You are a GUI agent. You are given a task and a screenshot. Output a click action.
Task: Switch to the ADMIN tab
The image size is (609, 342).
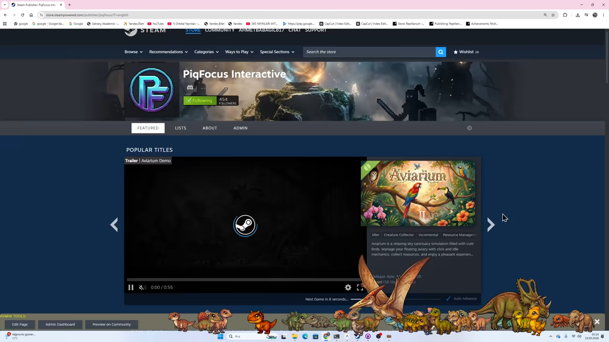pyautogui.click(x=240, y=128)
